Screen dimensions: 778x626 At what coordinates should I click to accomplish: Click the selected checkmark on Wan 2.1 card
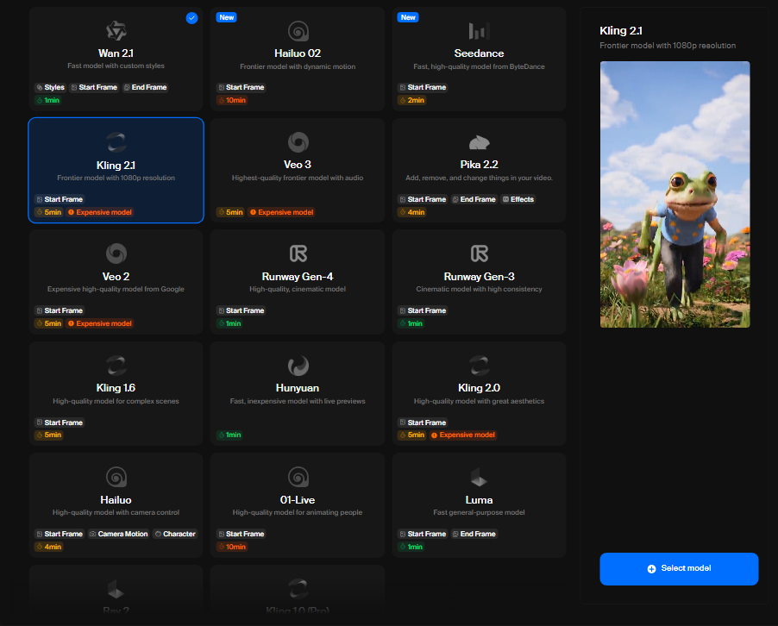pos(192,18)
